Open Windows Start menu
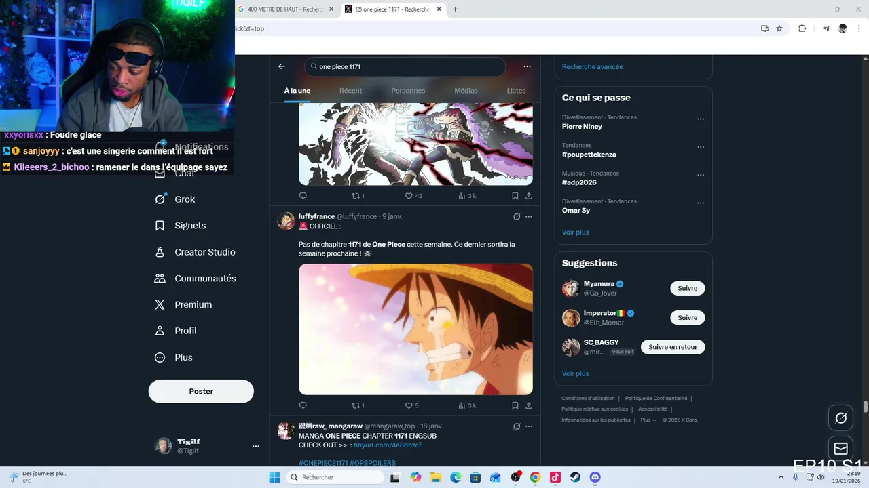The image size is (869, 488). pos(274,477)
